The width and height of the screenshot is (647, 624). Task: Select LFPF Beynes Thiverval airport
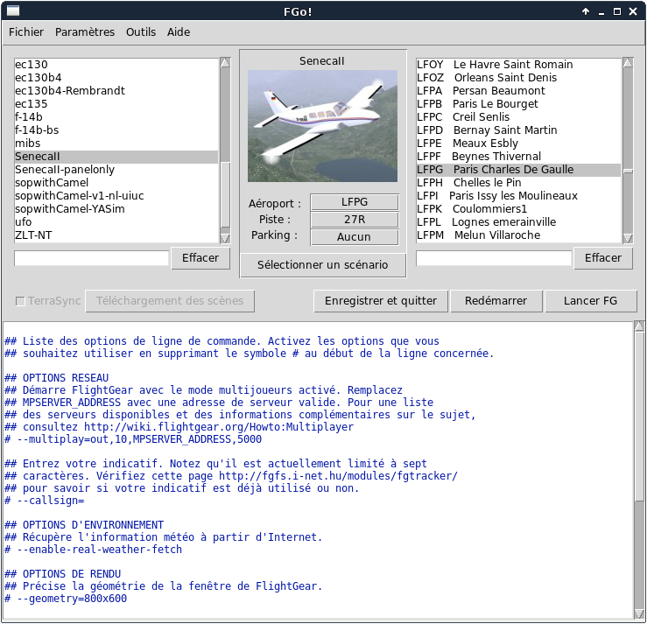point(518,157)
